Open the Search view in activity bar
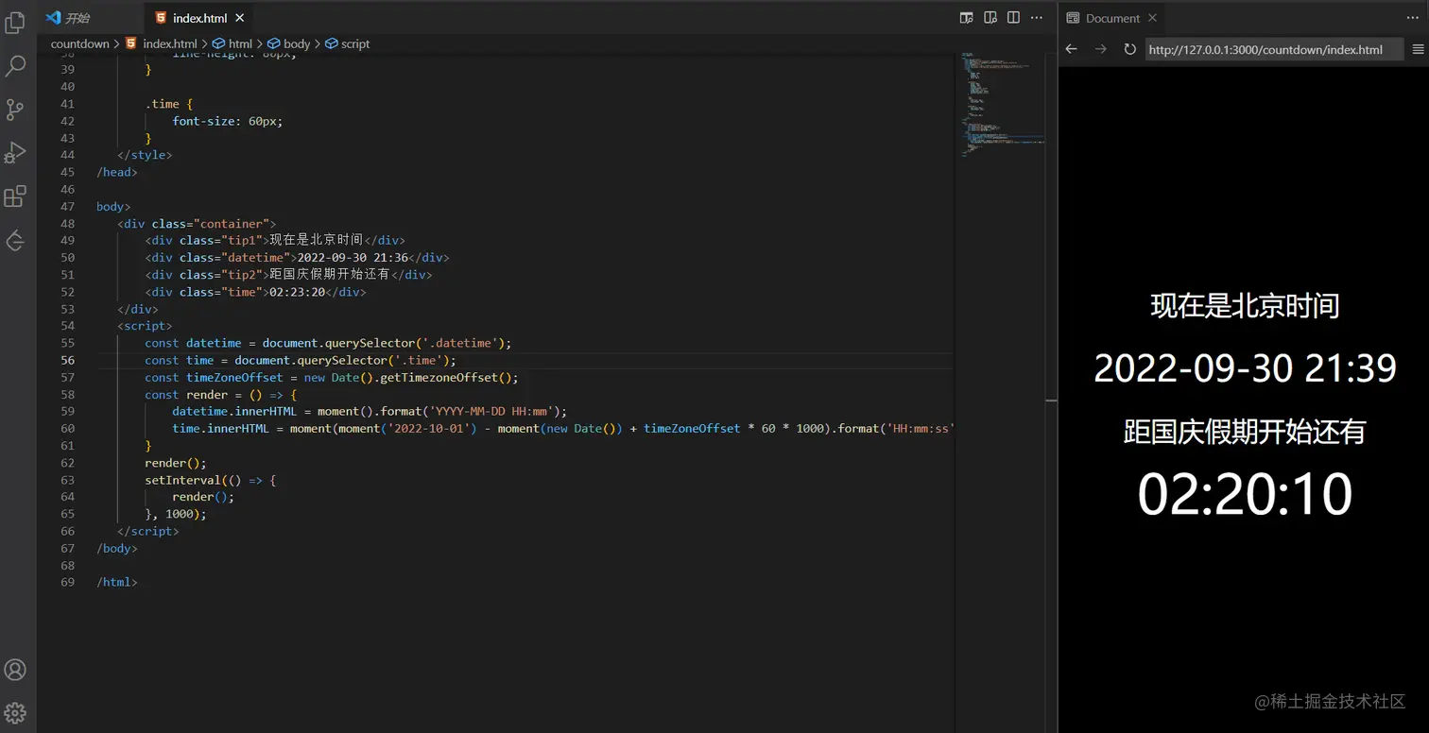Image resolution: width=1429 pixels, height=733 pixels. click(x=15, y=65)
